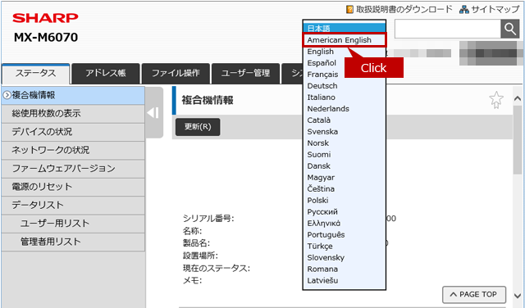Click the 製品名: label

[x=196, y=243]
